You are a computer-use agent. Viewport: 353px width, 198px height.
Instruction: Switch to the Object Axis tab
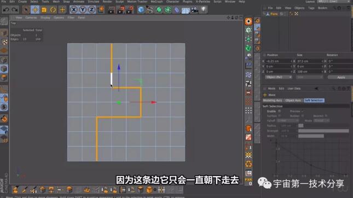(x=293, y=100)
